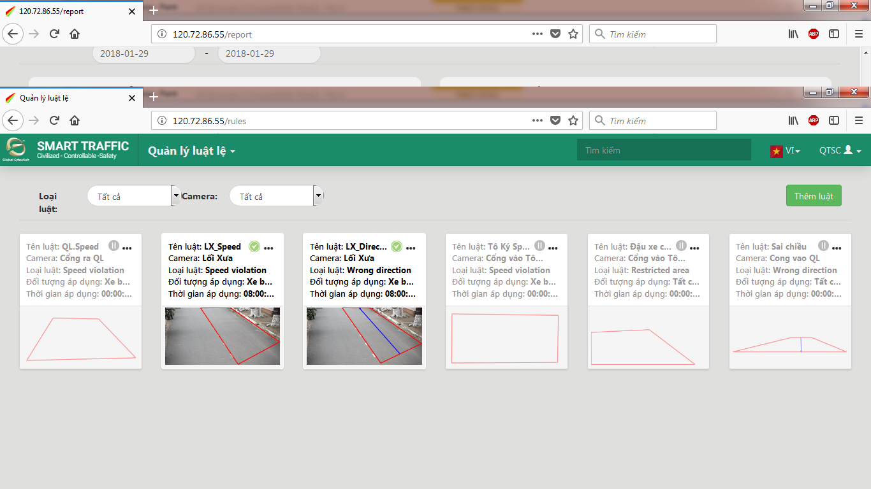This screenshot has width=871, height=489.
Task: Open the Quản lý luật lệ menu
Action: click(x=192, y=151)
